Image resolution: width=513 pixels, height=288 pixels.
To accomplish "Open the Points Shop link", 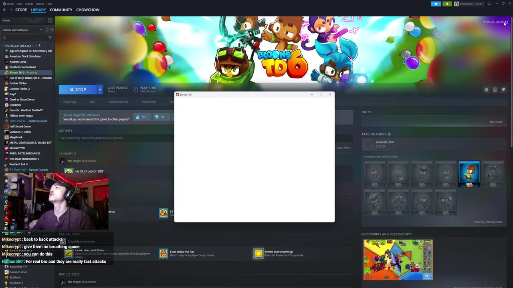I will (149, 102).
